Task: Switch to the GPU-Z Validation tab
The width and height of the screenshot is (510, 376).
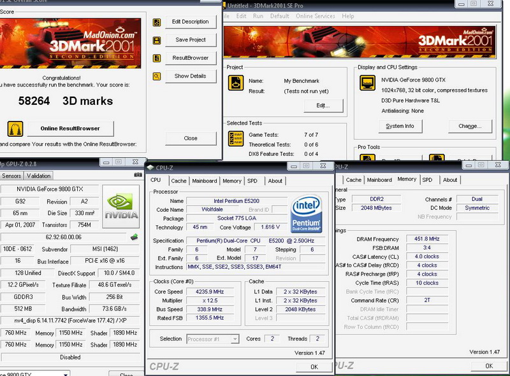Action: point(38,176)
